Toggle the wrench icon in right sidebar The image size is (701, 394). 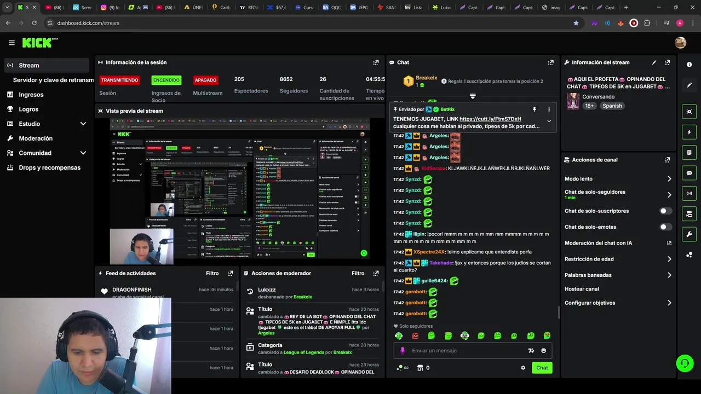[x=689, y=234]
